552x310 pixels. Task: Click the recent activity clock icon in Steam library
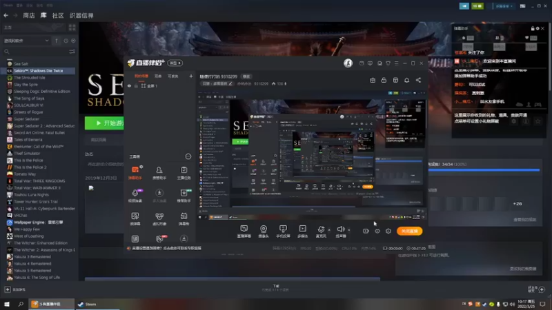pyautogui.click(x=66, y=41)
